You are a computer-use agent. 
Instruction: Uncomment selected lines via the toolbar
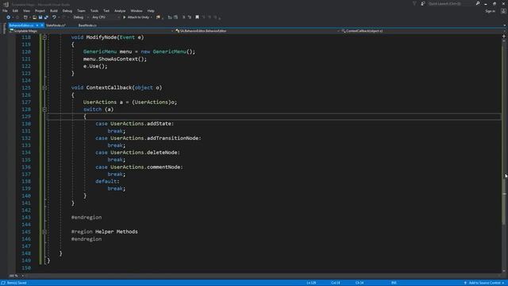[x=190, y=17]
